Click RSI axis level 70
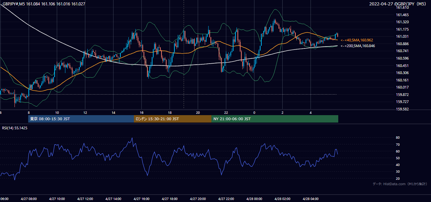Screen dimensions: 431x202 tap(398, 144)
